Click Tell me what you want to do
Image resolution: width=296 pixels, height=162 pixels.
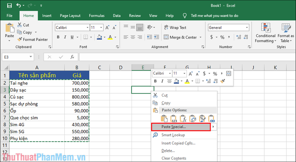(x=214, y=16)
